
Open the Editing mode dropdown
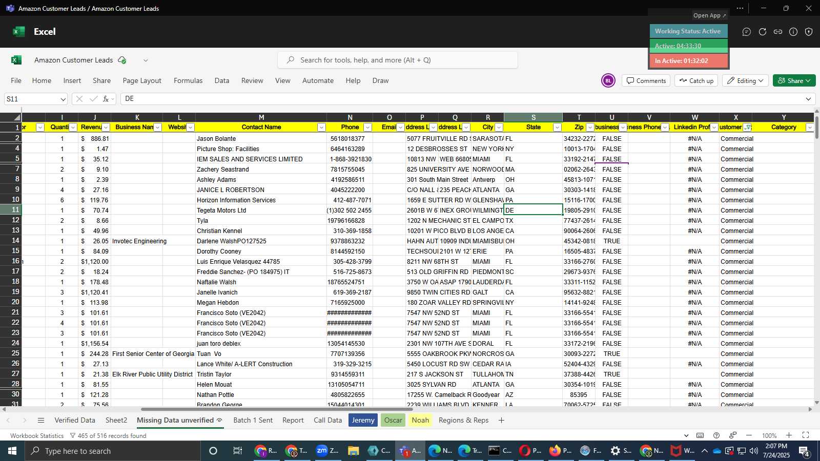[746, 80]
